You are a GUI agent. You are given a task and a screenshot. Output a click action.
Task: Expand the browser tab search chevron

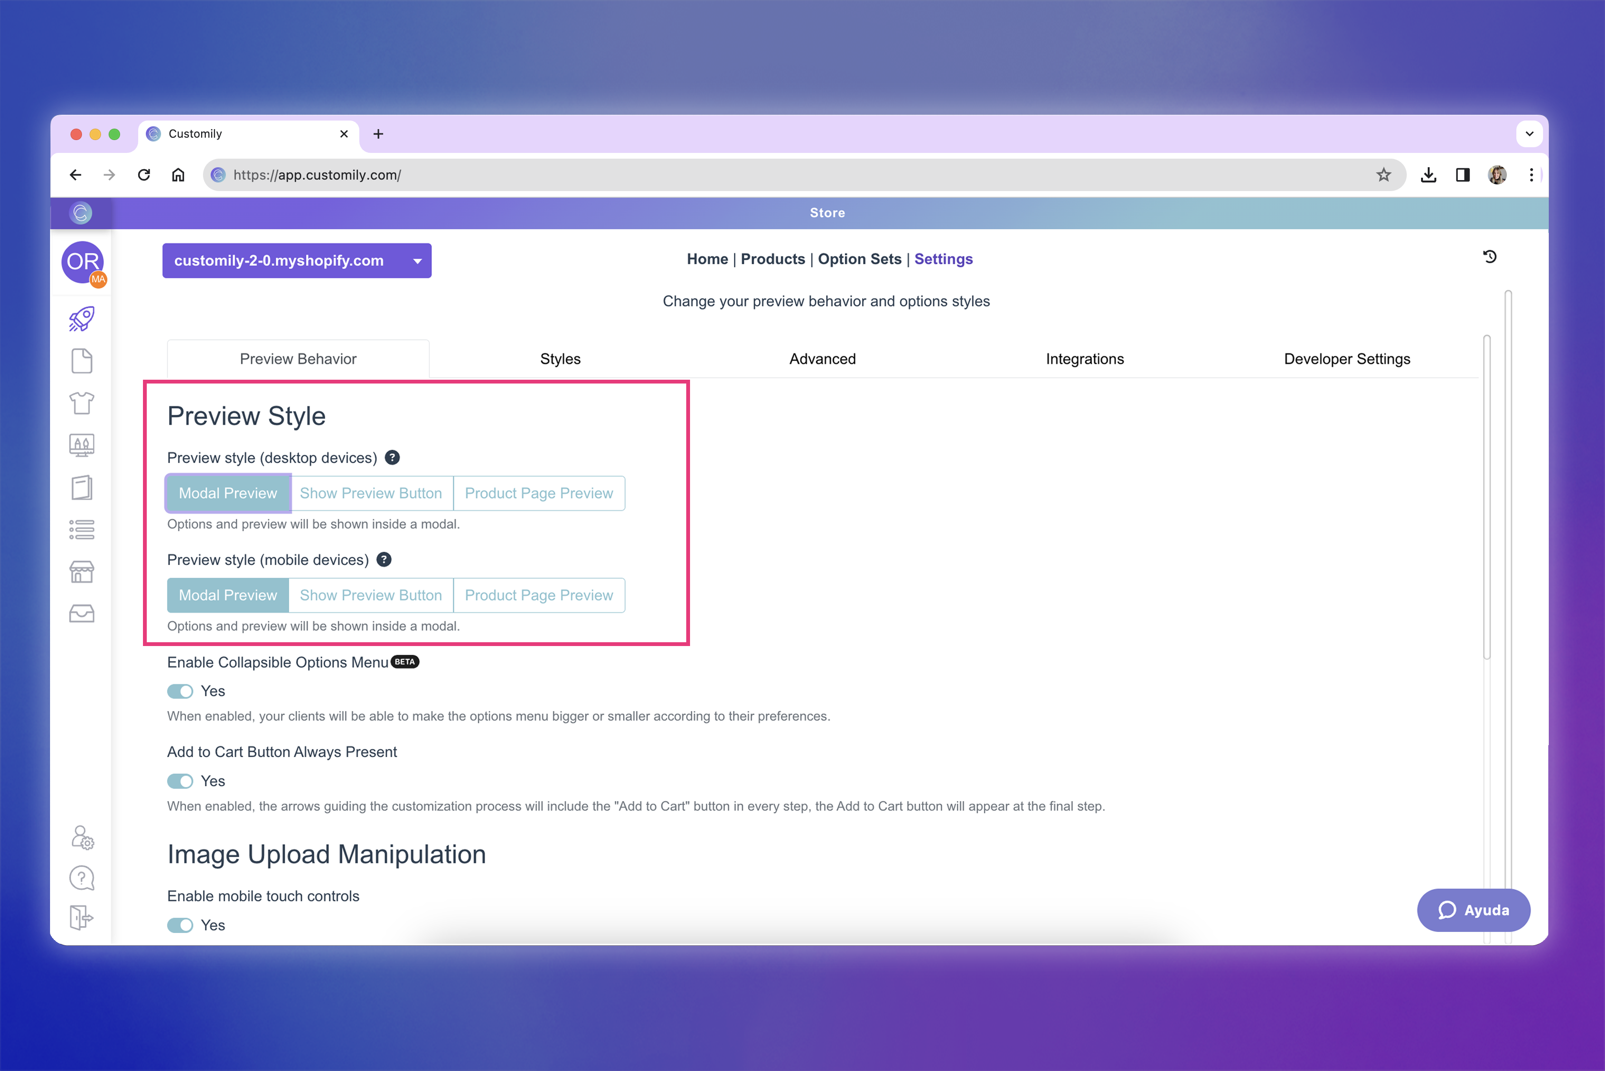pos(1529,134)
